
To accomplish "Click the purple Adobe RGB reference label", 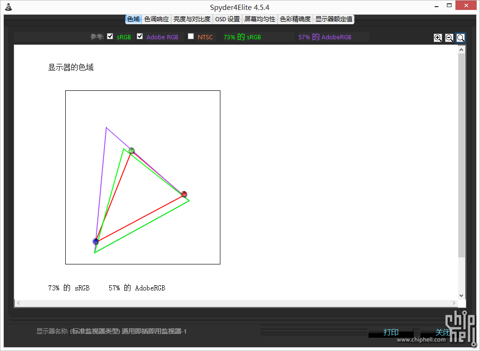I will click(x=162, y=37).
